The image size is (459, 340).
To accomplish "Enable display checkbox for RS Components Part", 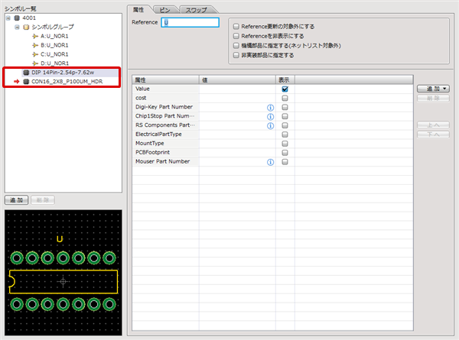I will coord(285,125).
